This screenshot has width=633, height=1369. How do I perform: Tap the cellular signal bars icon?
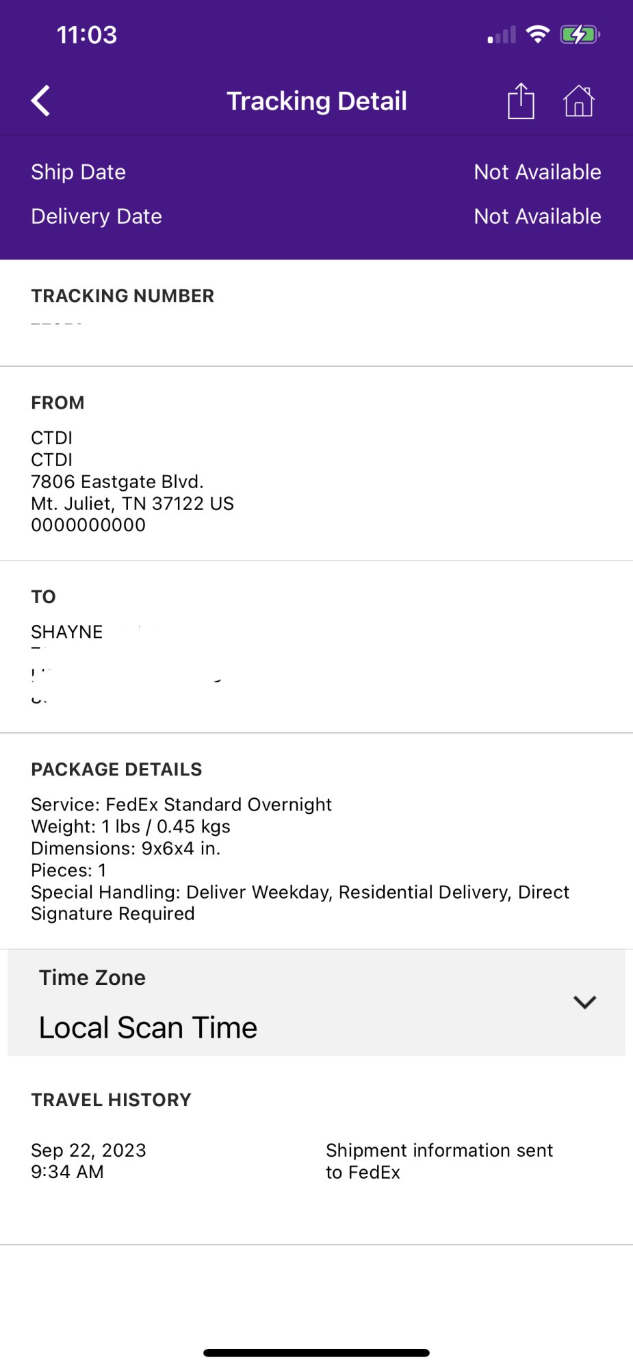[x=502, y=35]
